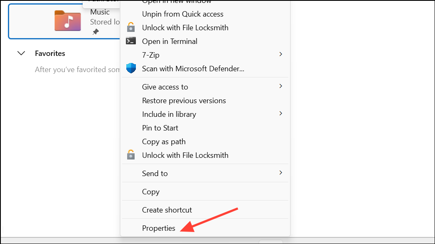This screenshot has height=244, width=435.
Task: Click the terminal icon next to Open in Terminal
Action: click(131, 41)
